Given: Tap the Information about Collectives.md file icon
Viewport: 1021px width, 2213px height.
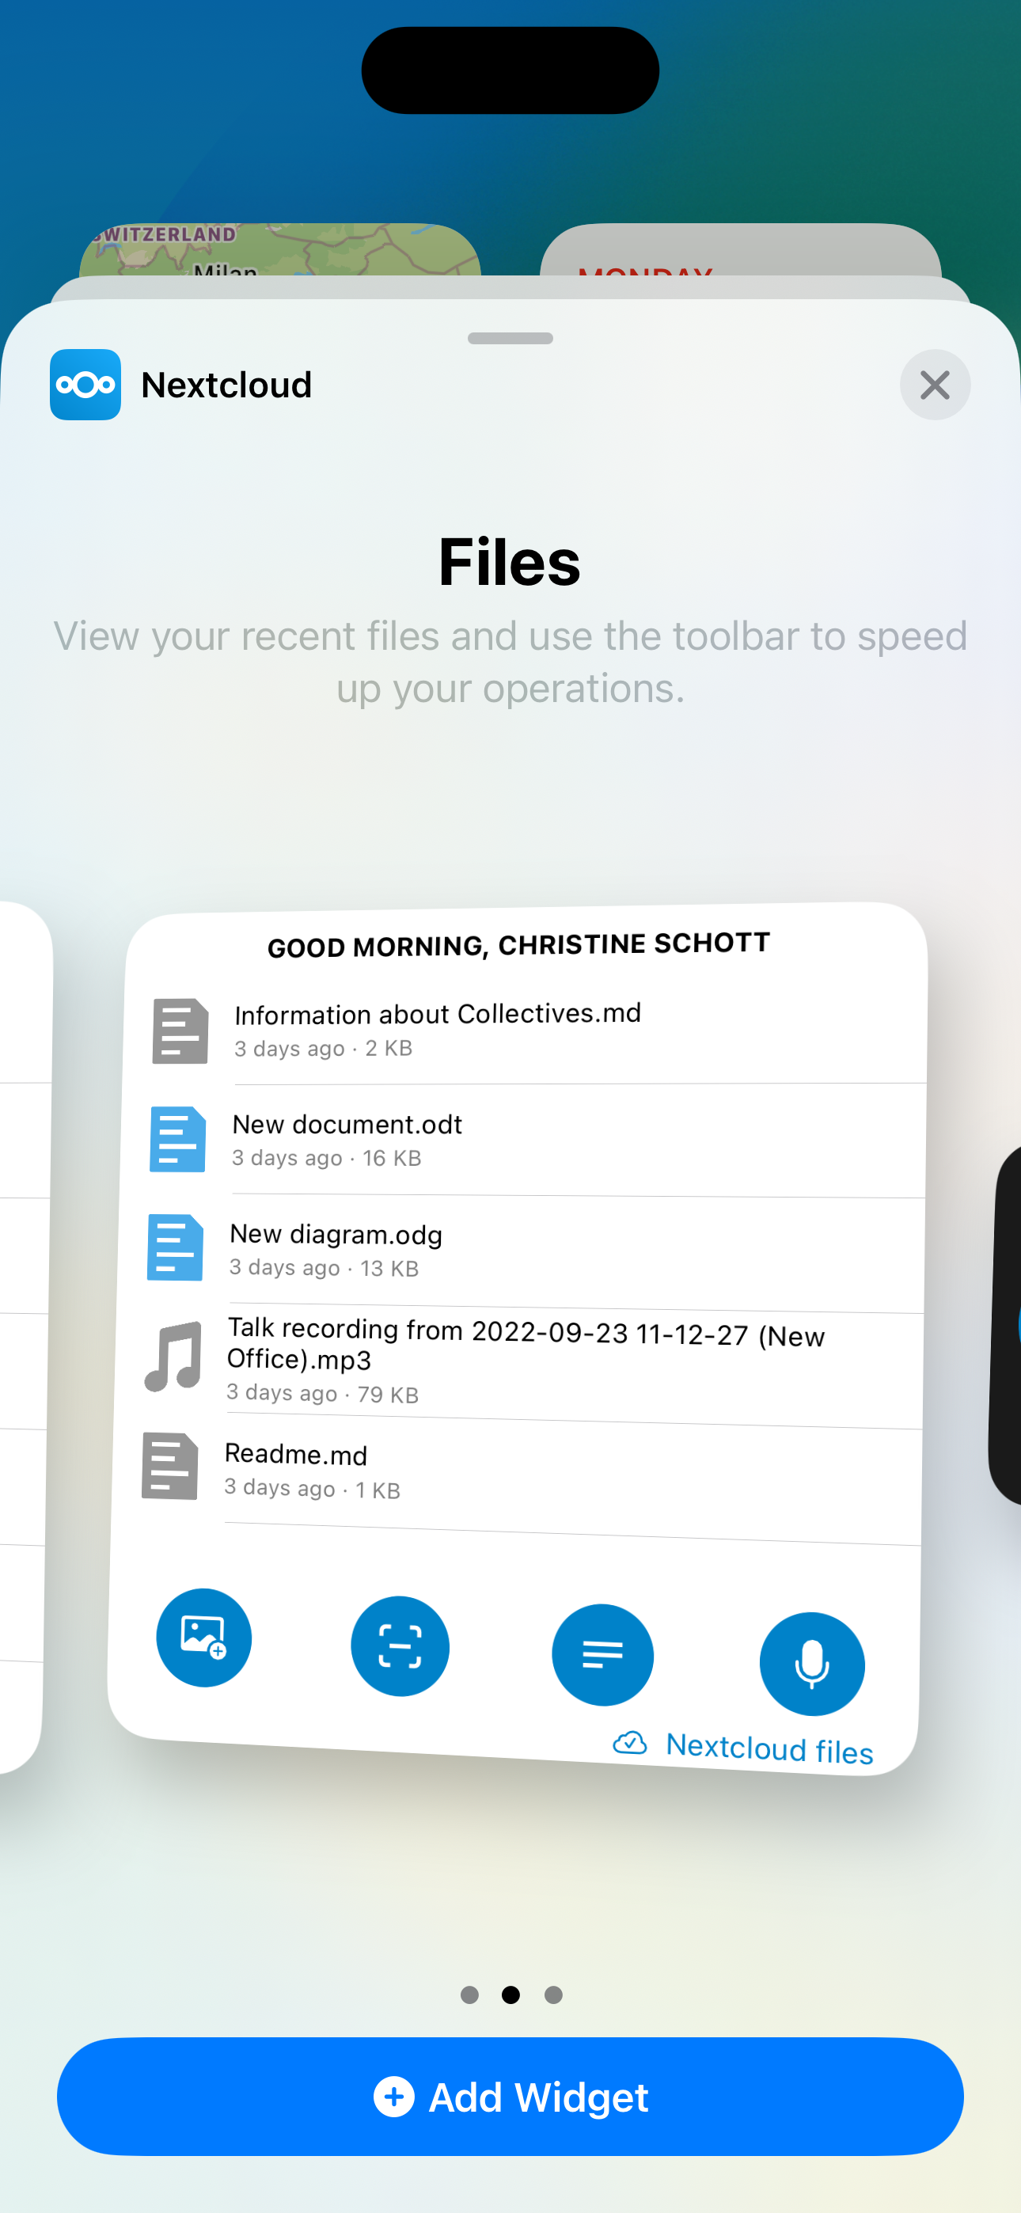Looking at the screenshot, I should click(x=180, y=1031).
